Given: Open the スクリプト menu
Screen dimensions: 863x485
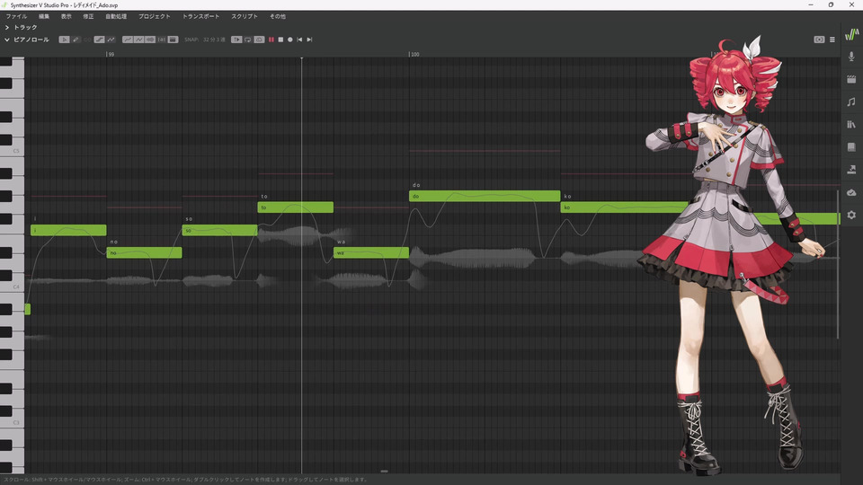Looking at the screenshot, I should (x=245, y=16).
